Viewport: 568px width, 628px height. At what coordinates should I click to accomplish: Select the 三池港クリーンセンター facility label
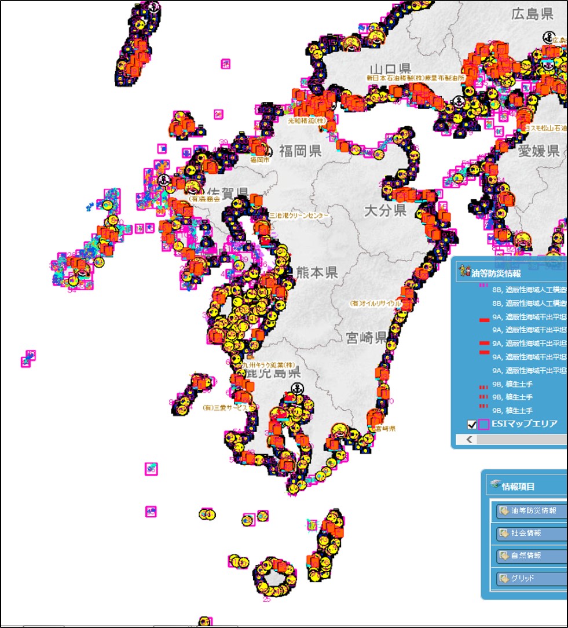click(299, 216)
